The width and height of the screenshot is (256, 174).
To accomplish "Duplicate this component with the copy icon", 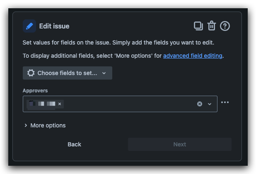I will tap(198, 26).
